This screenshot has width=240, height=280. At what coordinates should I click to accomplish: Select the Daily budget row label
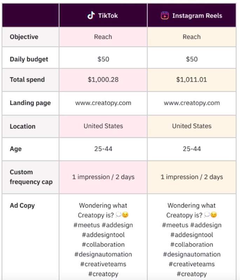tap(29, 59)
